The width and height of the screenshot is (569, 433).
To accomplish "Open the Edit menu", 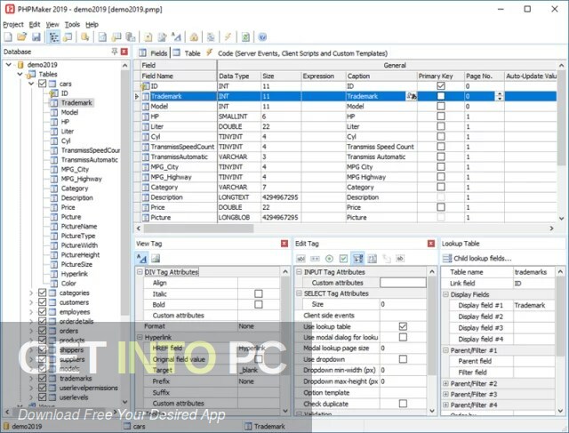I will (x=35, y=24).
